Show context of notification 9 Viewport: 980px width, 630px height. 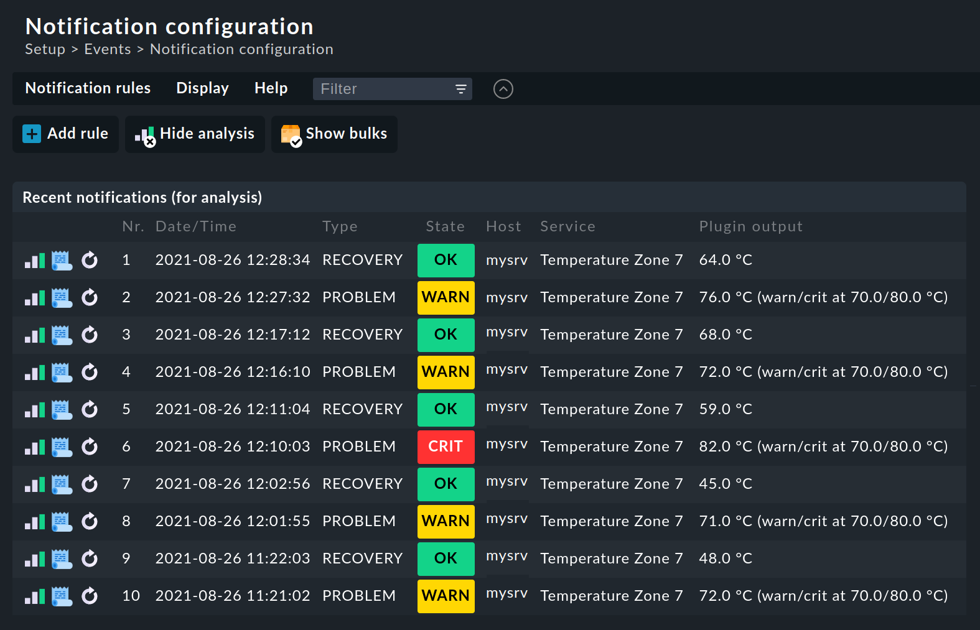point(62,559)
